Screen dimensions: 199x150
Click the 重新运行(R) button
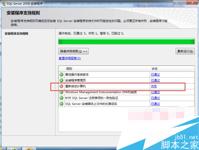(185, 51)
